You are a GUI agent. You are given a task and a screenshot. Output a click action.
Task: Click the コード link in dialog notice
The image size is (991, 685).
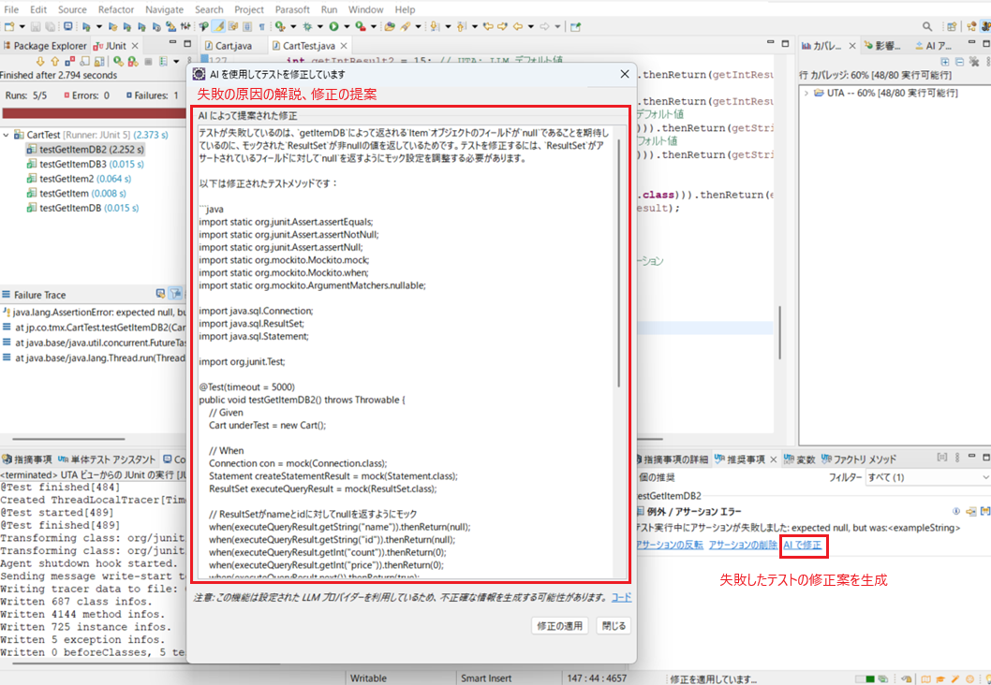621,597
